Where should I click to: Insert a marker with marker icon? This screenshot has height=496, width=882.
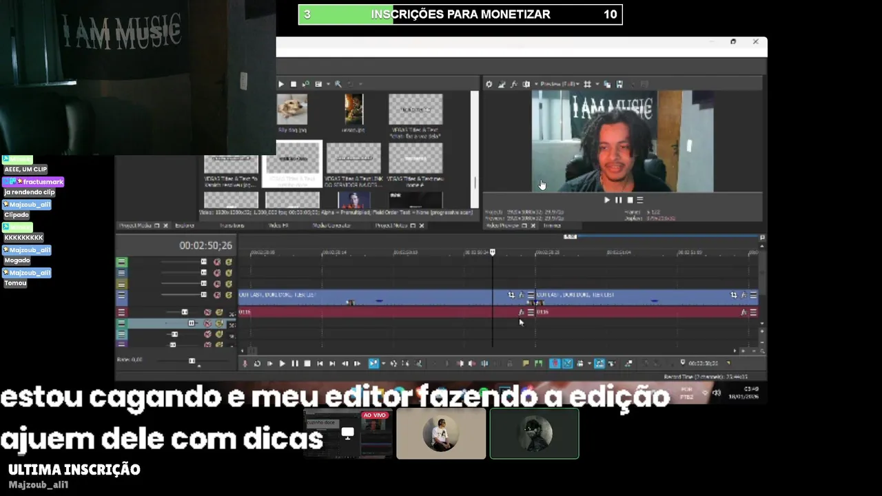(x=526, y=363)
